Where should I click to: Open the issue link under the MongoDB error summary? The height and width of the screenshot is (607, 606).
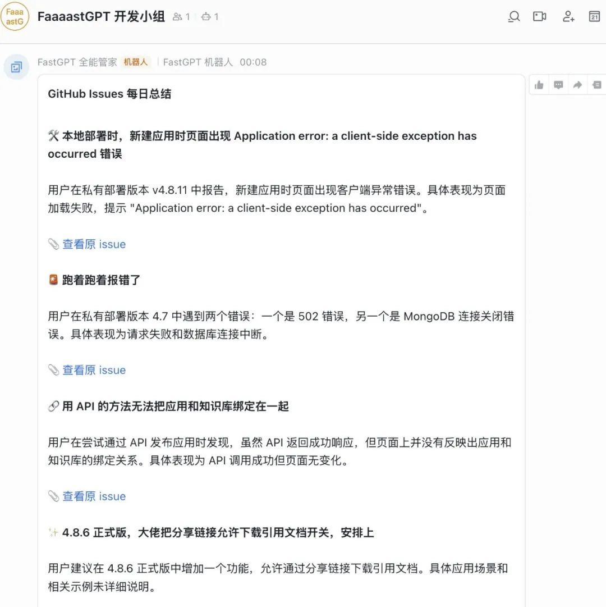(94, 370)
